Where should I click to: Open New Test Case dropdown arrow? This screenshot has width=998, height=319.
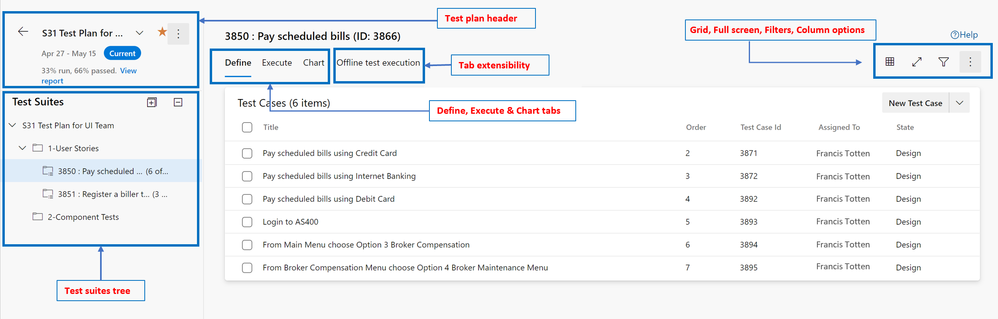click(959, 103)
